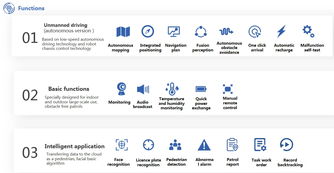
Task: Open the Malfunction self-test gears icon
Action: [x=308, y=31]
